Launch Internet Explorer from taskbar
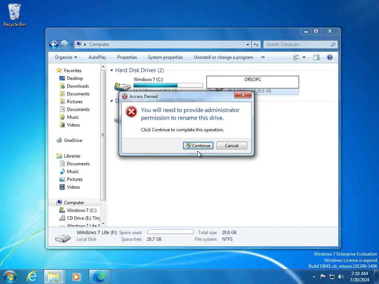This screenshot has height=284, width=379. tap(32, 277)
